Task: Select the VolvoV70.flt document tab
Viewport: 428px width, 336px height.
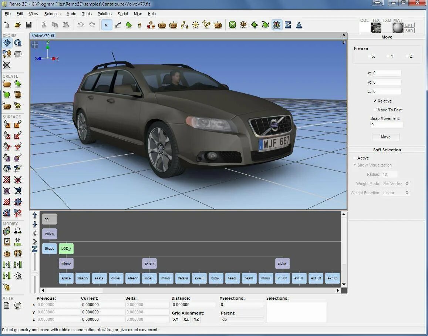Action: click(43, 36)
